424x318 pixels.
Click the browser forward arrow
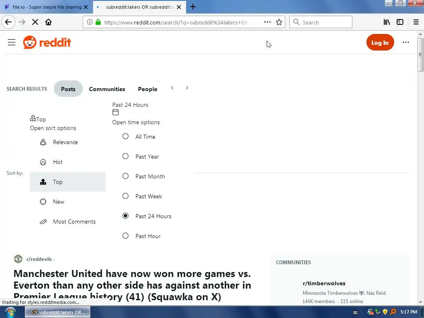[22, 22]
